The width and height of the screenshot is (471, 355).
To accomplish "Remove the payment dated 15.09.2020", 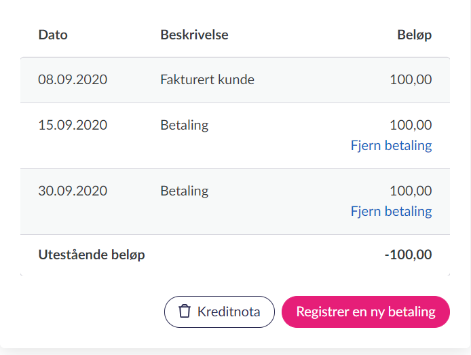I will [x=391, y=145].
